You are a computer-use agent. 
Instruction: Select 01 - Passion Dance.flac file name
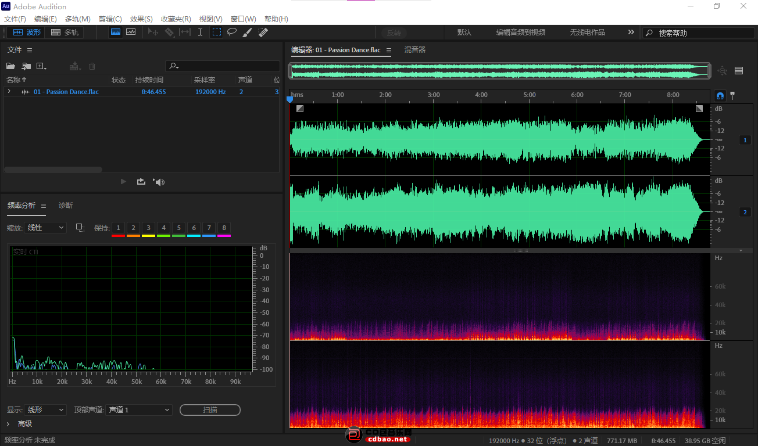click(66, 92)
